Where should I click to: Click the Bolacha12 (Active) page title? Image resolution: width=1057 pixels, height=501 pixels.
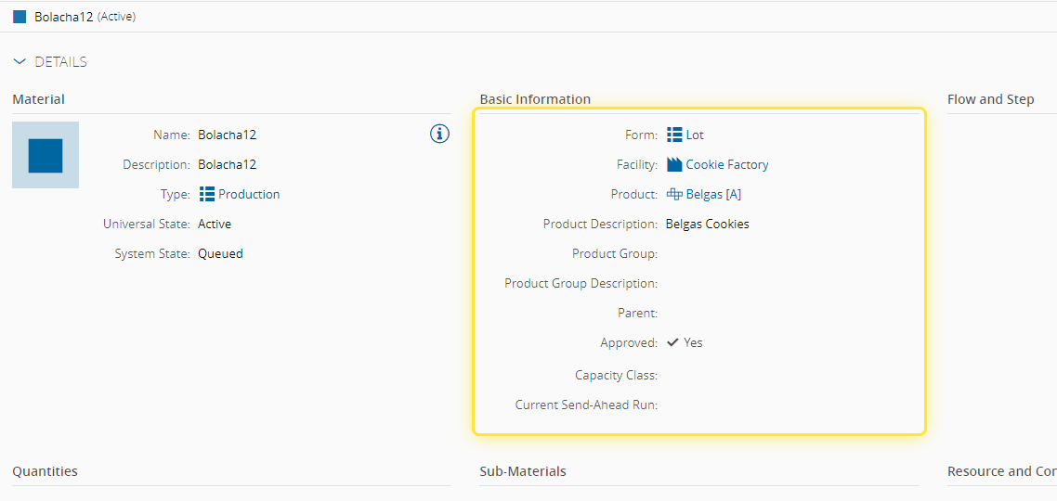click(85, 17)
